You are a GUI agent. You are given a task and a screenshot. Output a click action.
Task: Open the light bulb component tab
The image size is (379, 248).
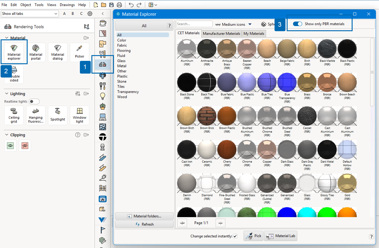coord(103,96)
